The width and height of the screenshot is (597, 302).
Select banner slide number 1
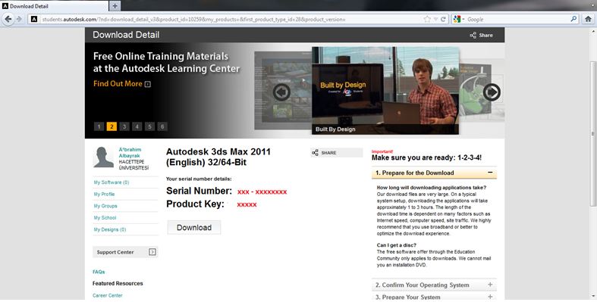click(99, 126)
